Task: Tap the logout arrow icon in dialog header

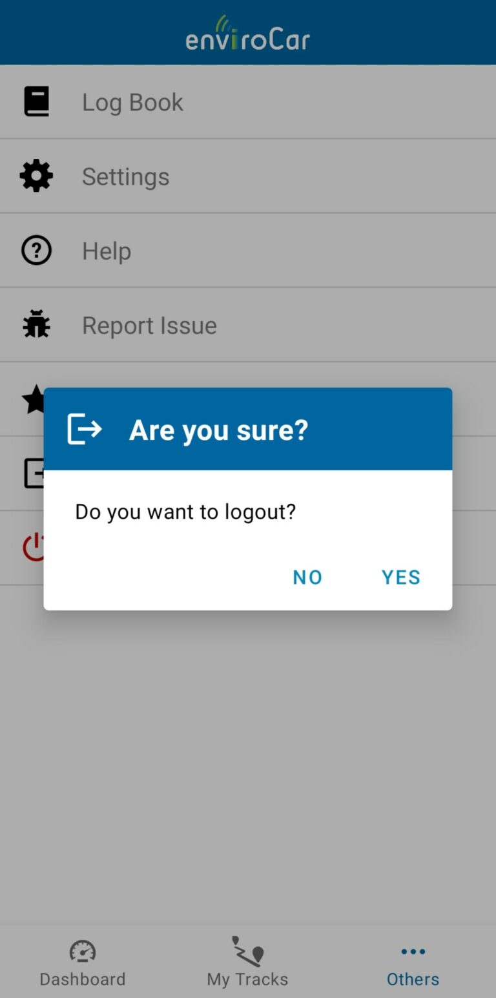Action: (x=85, y=428)
